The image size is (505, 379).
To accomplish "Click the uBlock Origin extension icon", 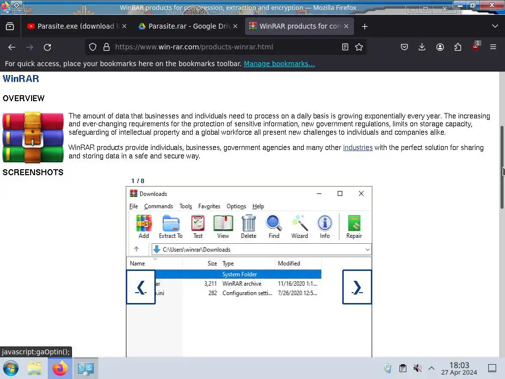I will point(476,46).
